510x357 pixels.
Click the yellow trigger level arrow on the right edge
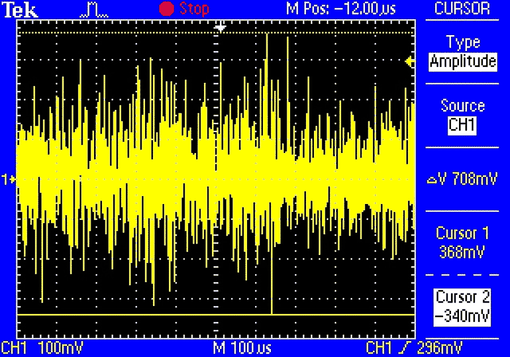[408, 62]
